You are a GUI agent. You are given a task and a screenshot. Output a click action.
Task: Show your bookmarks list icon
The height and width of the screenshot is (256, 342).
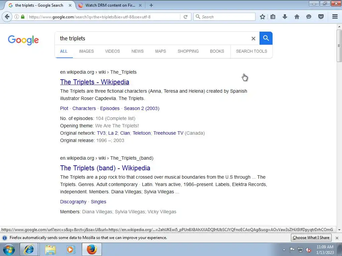(273, 17)
